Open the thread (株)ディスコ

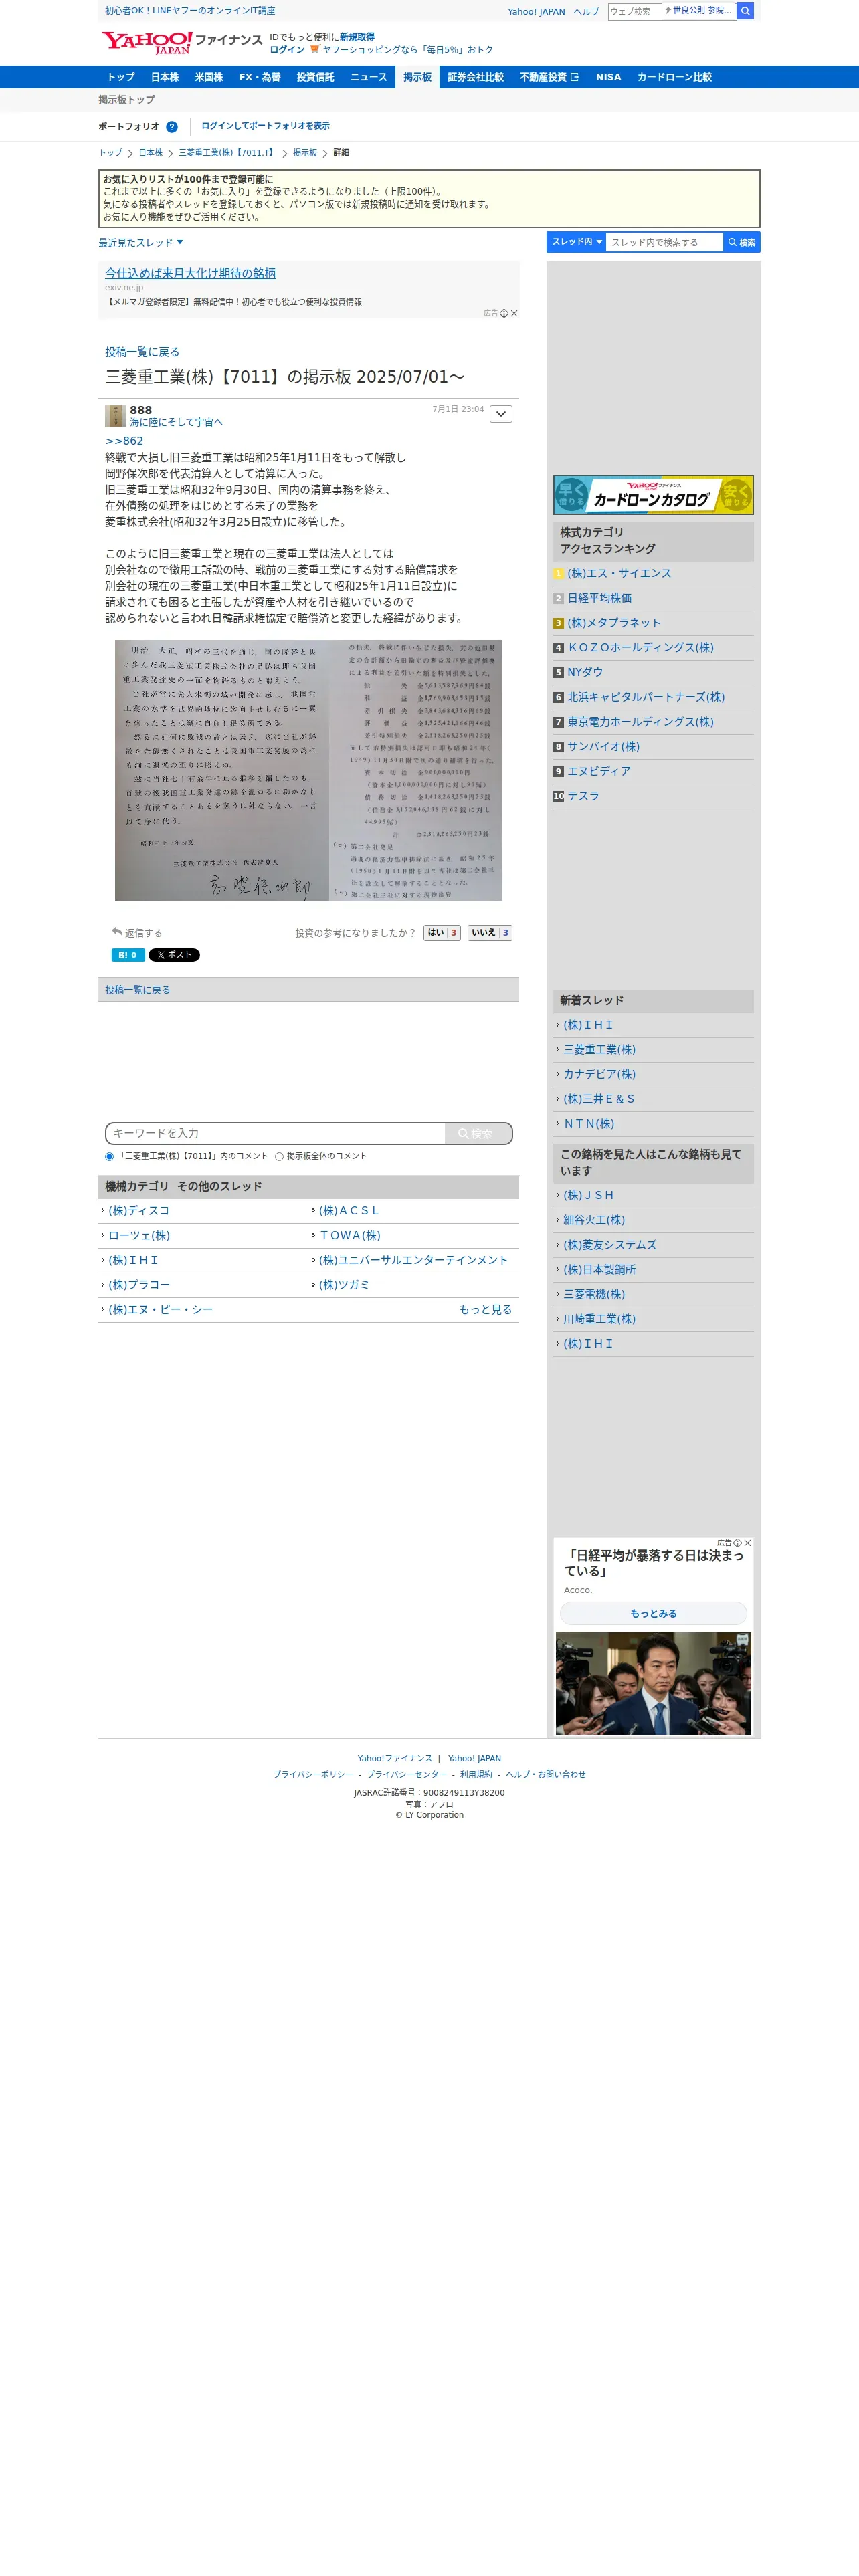[x=139, y=1210]
